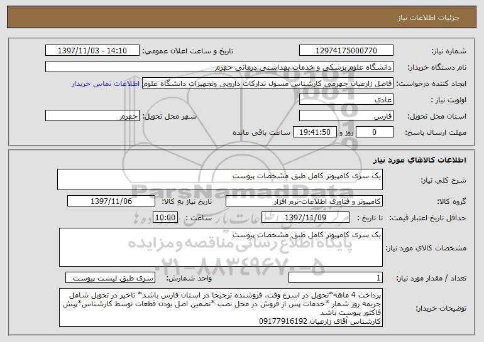Select the ایجاد کننده درخواست label
The width and height of the screenshot is (484, 342).
point(432,84)
